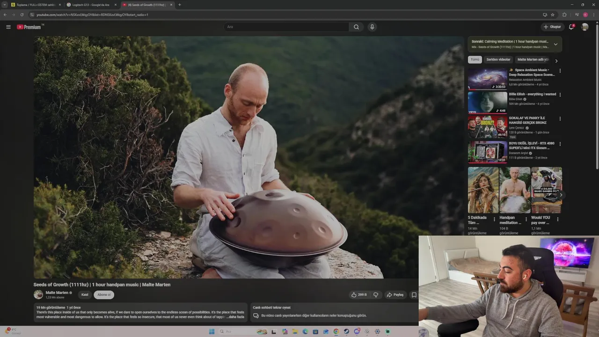Open Microsoft Edge from the taskbar
The height and width of the screenshot is (337, 599).
(x=305, y=331)
